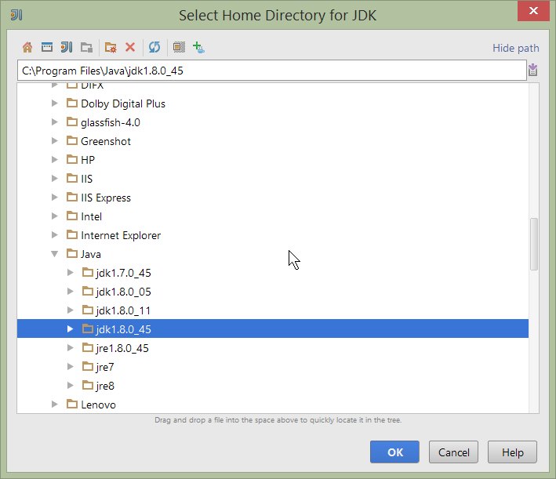The image size is (556, 479).
Task: Select the jdk1.7.0_45 folder
Action: [x=122, y=273]
